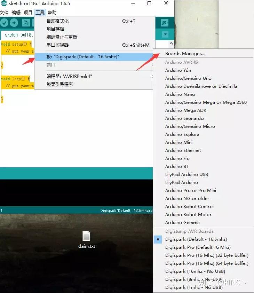Expand the 编程器: AVRISP mkII submenu

coord(95,76)
